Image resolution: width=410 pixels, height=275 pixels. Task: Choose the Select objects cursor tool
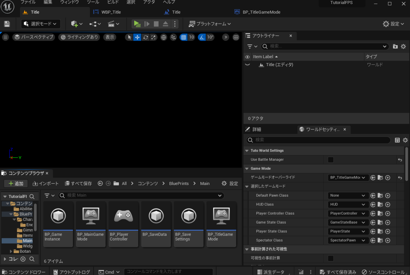[x=129, y=37]
